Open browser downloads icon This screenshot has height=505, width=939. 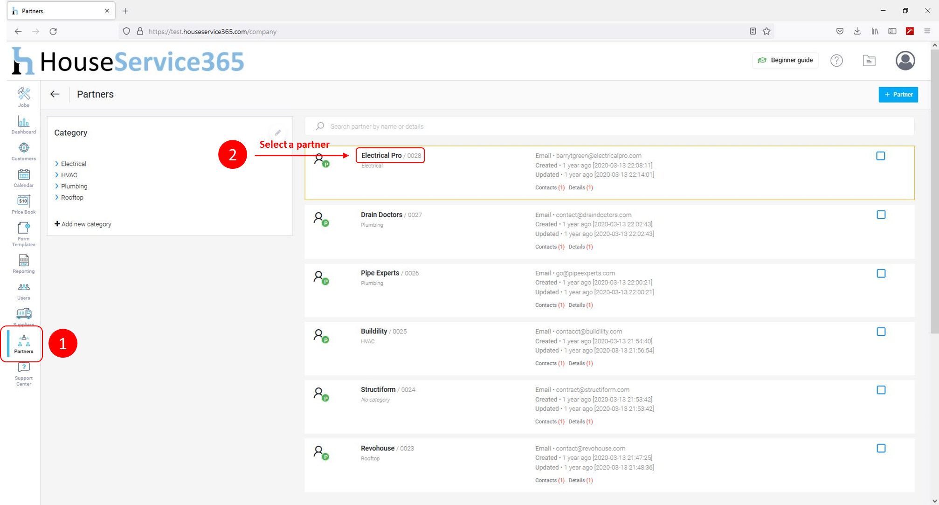(x=857, y=31)
